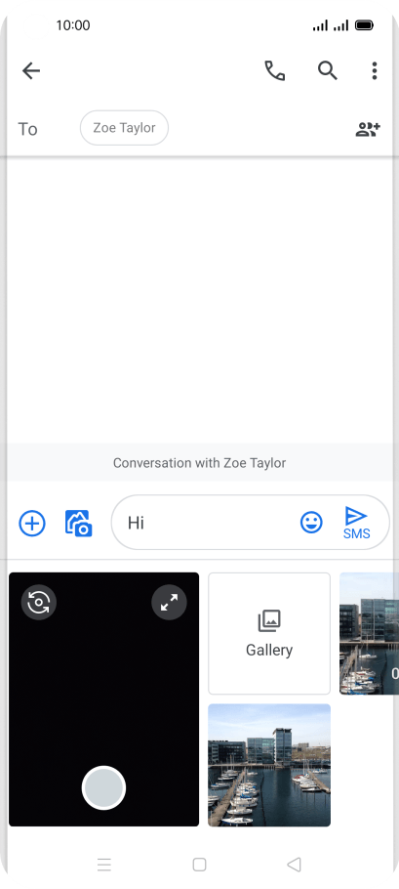
Task: Expand camera viewfinder to full screen
Action: [x=169, y=602]
